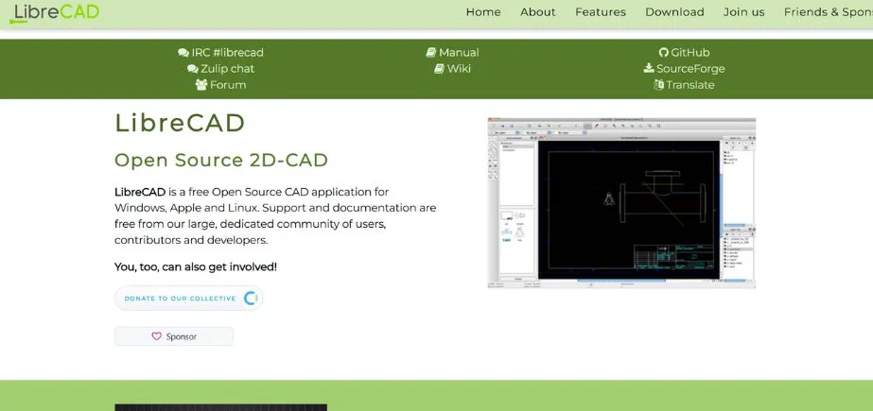The height and width of the screenshot is (411, 873).
Task: Click the Sponsor button
Action: point(174,336)
